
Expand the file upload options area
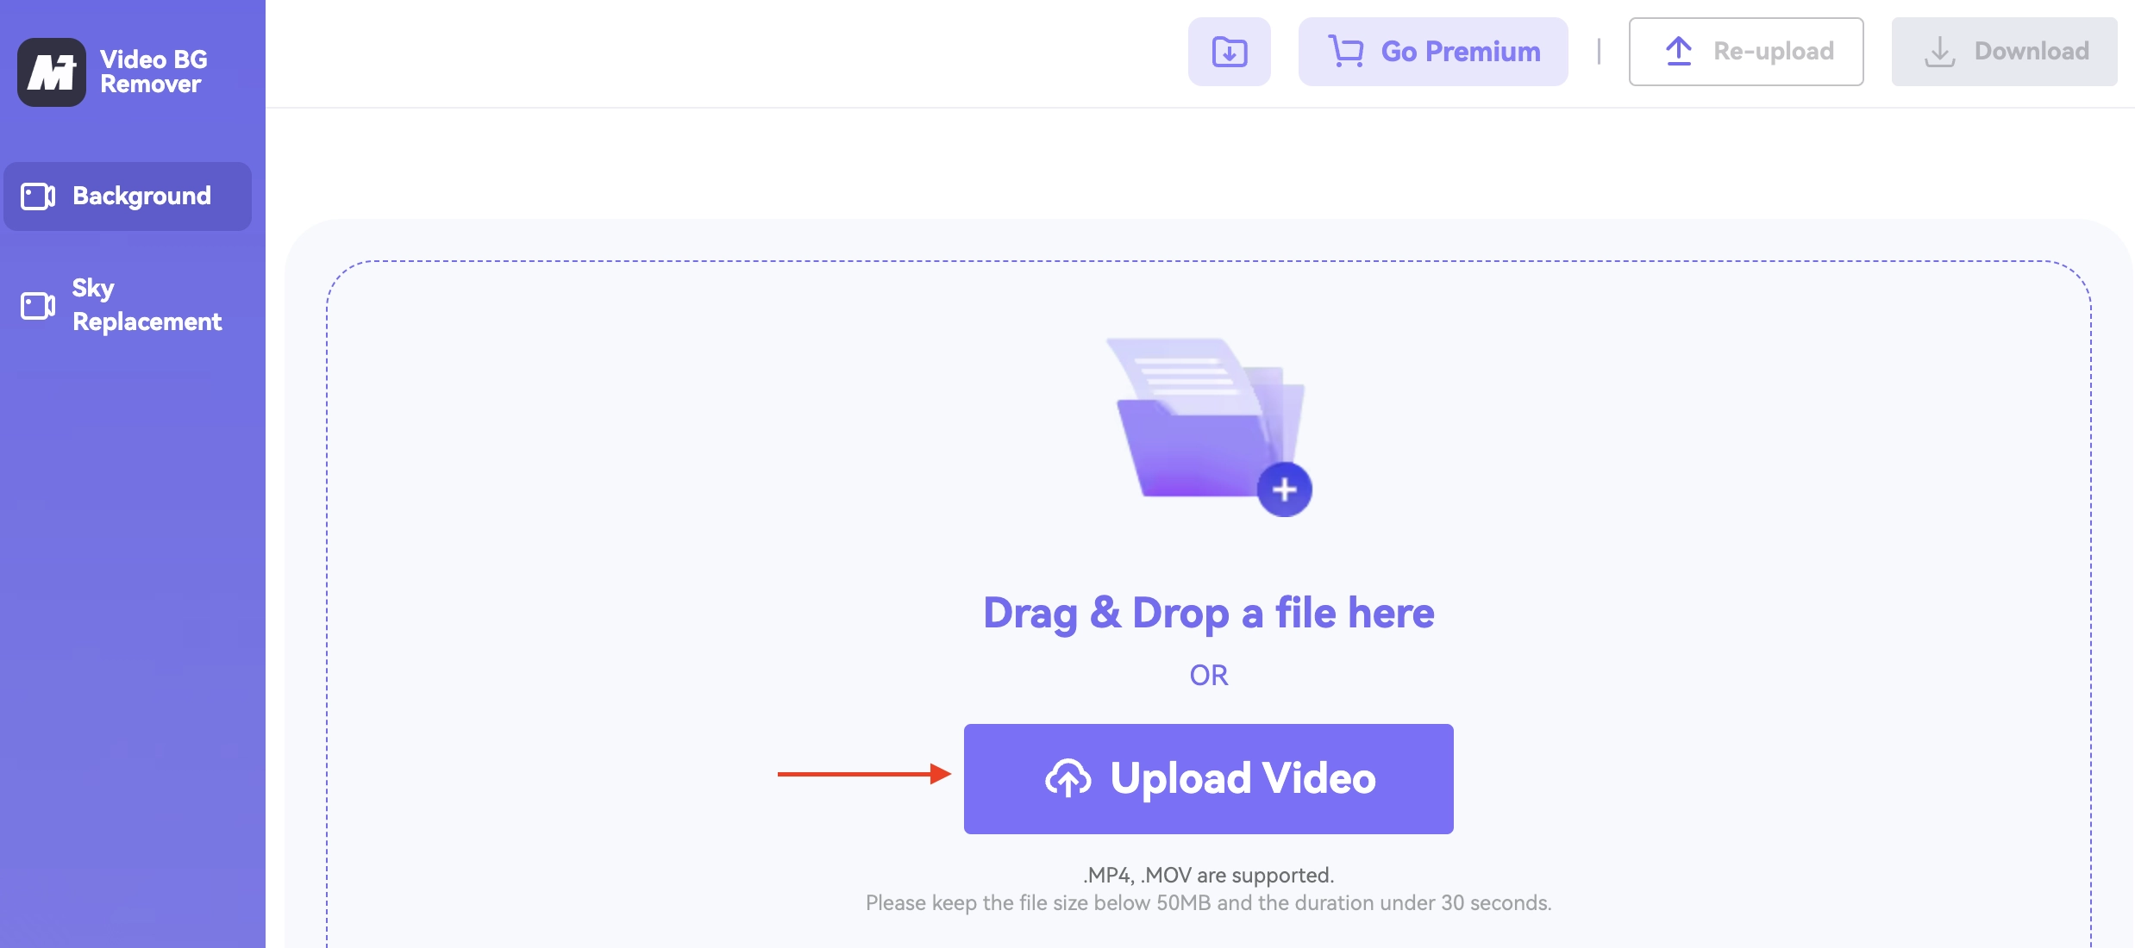(x=1228, y=52)
